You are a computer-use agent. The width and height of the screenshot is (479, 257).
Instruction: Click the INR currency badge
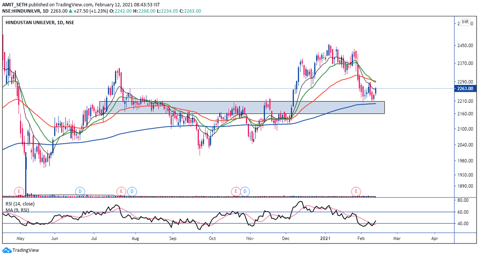click(x=465, y=22)
